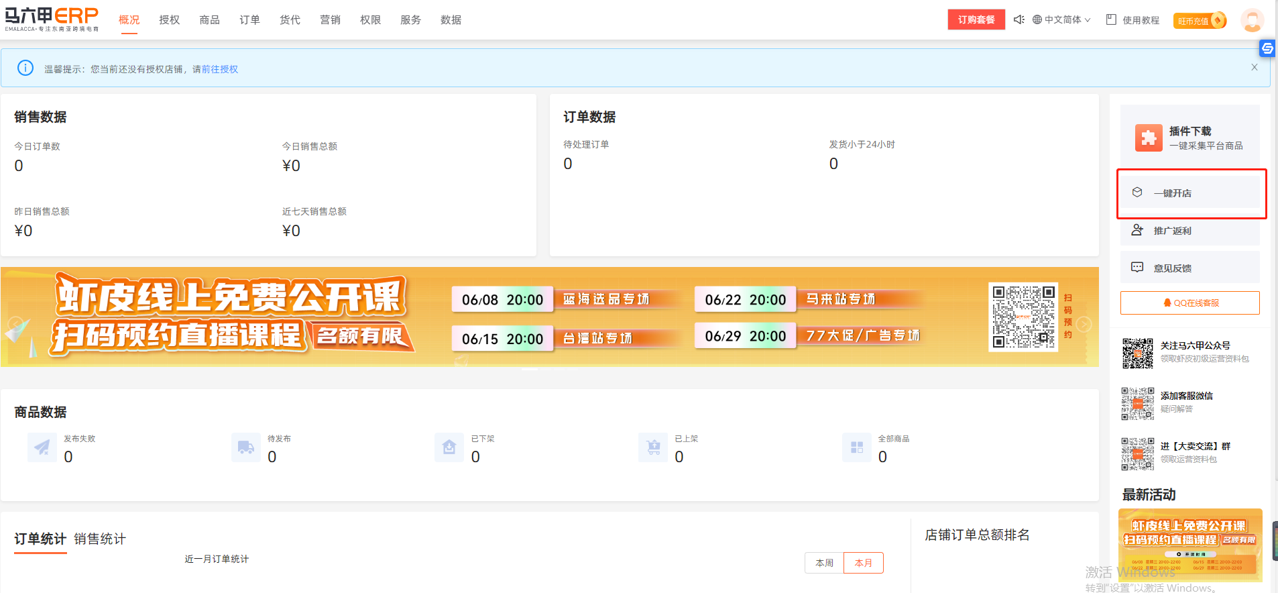Click the globe language icon
This screenshot has height=593, width=1278.
1037,19
